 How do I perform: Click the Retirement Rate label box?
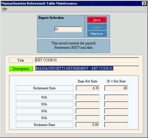coord(45,88)
